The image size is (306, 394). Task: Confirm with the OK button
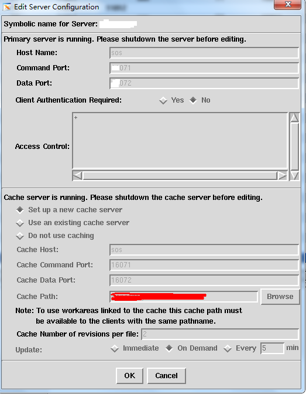[129, 376]
